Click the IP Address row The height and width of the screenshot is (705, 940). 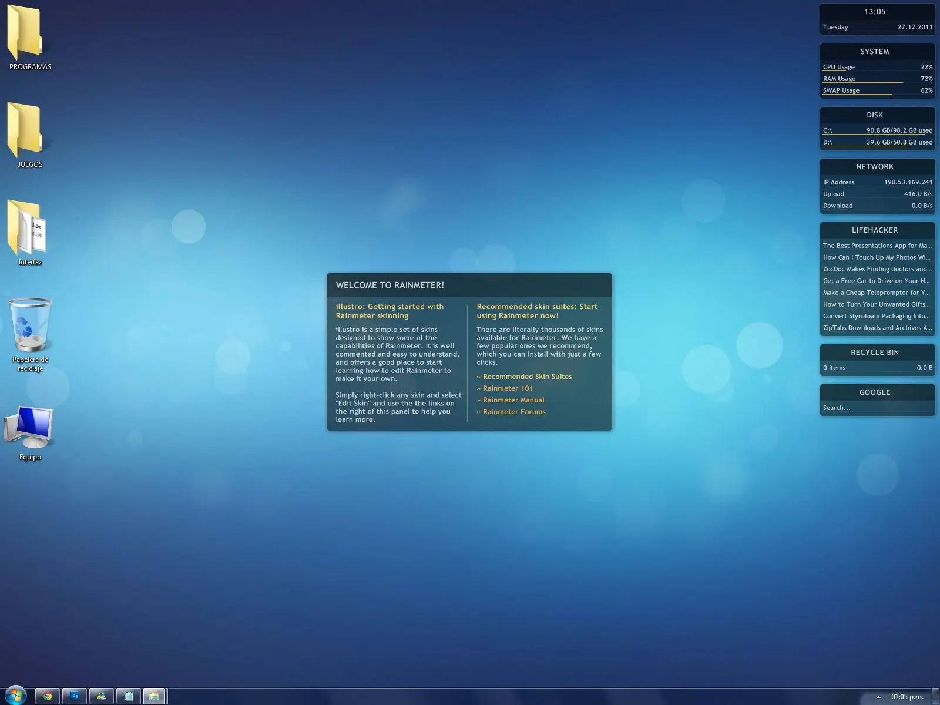click(x=877, y=182)
